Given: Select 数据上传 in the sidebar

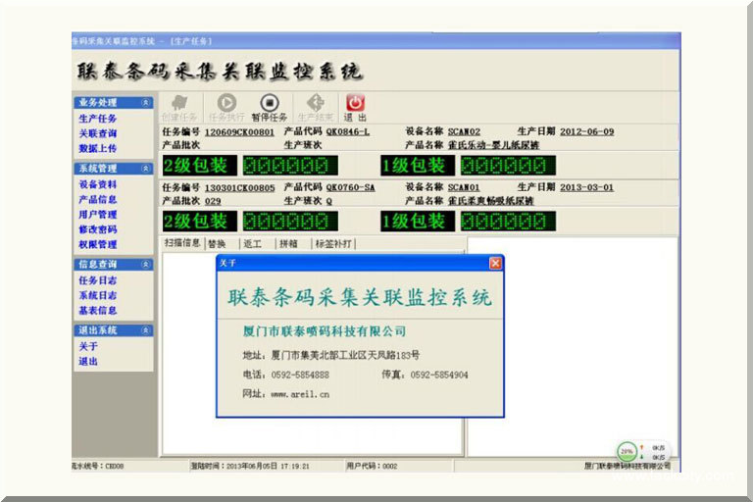Looking at the screenshot, I should click(97, 148).
